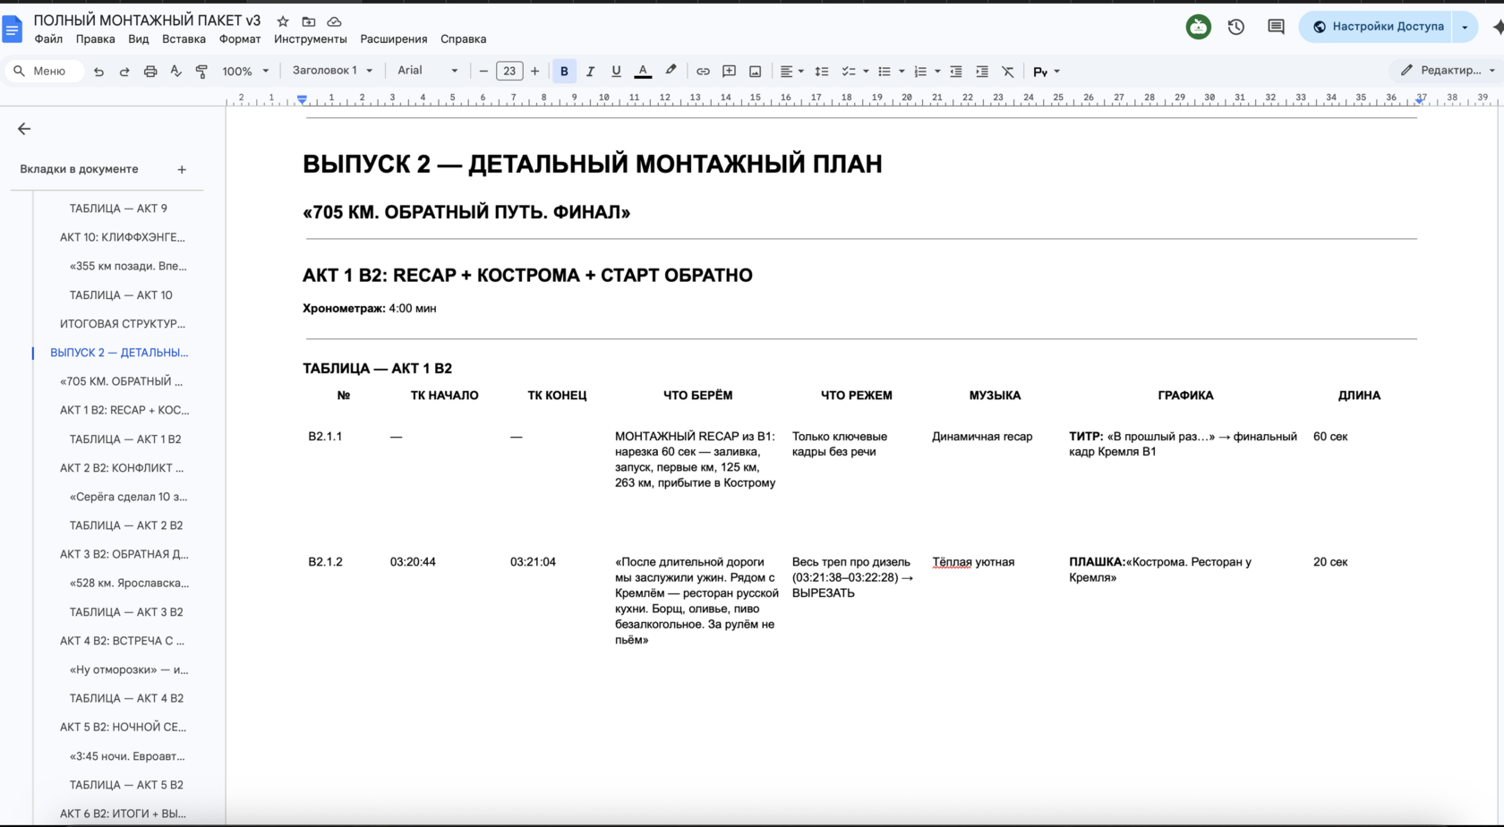1504x827 pixels.
Task: Open version history clock icon
Action: pyautogui.click(x=1236, y=27)
